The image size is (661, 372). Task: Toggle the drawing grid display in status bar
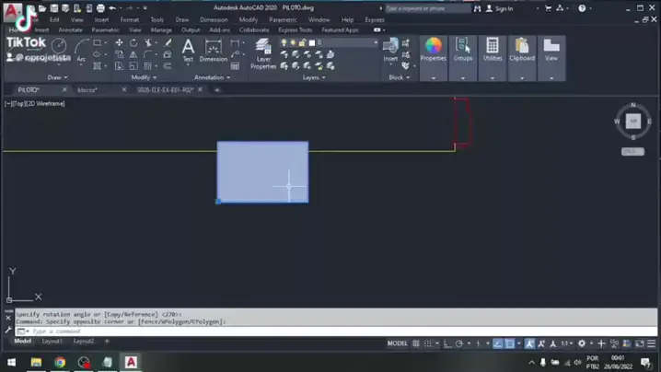point(416,343)
